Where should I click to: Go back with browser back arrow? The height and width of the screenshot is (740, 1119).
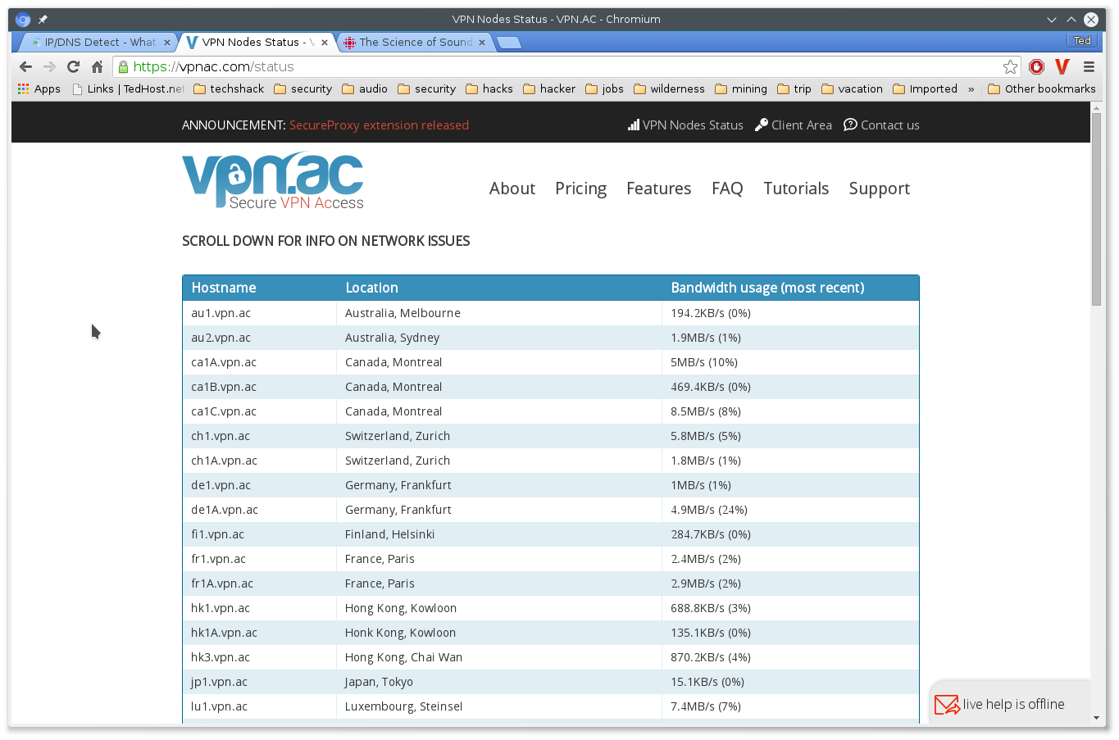25,67
